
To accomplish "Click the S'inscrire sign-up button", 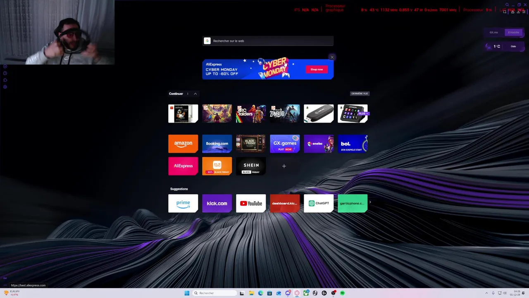I will [513, 32].
